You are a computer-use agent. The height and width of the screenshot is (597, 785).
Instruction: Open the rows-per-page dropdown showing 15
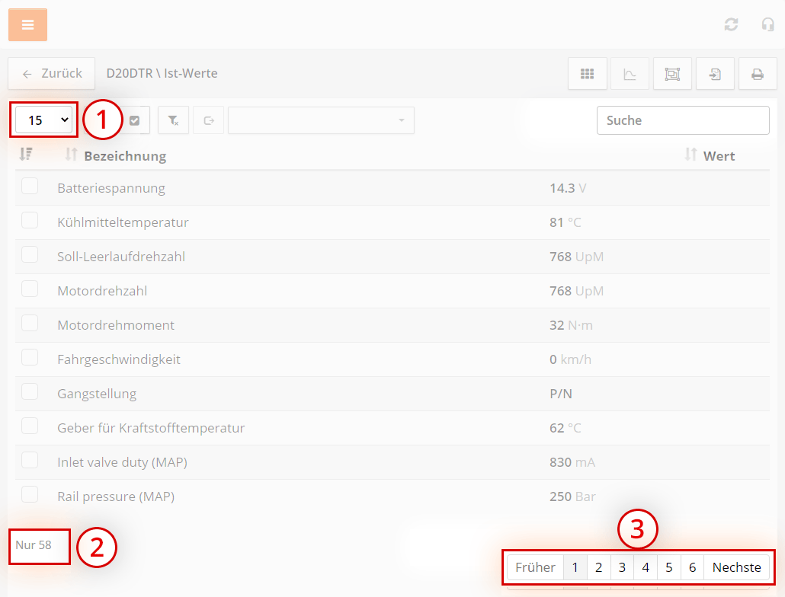coord(43,120)
